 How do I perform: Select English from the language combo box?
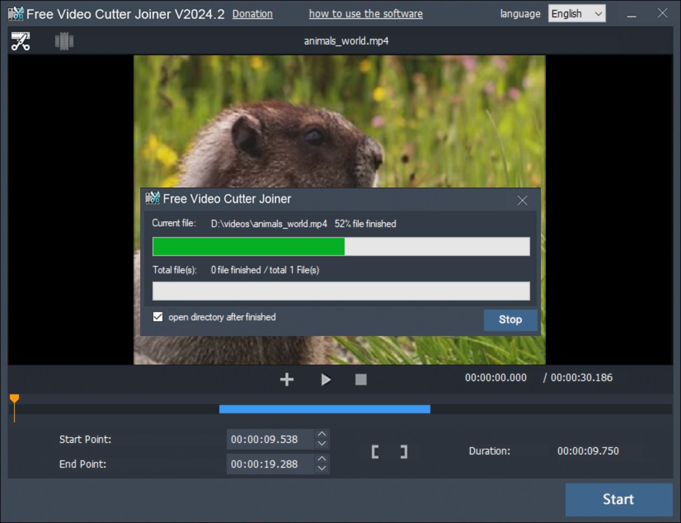coord(572,13)
